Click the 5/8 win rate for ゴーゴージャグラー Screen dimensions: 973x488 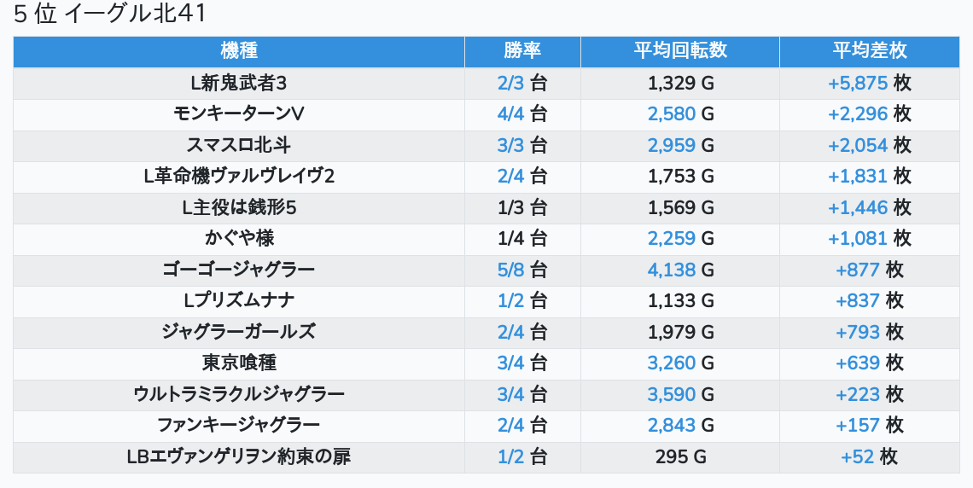[x=510, y=270]
